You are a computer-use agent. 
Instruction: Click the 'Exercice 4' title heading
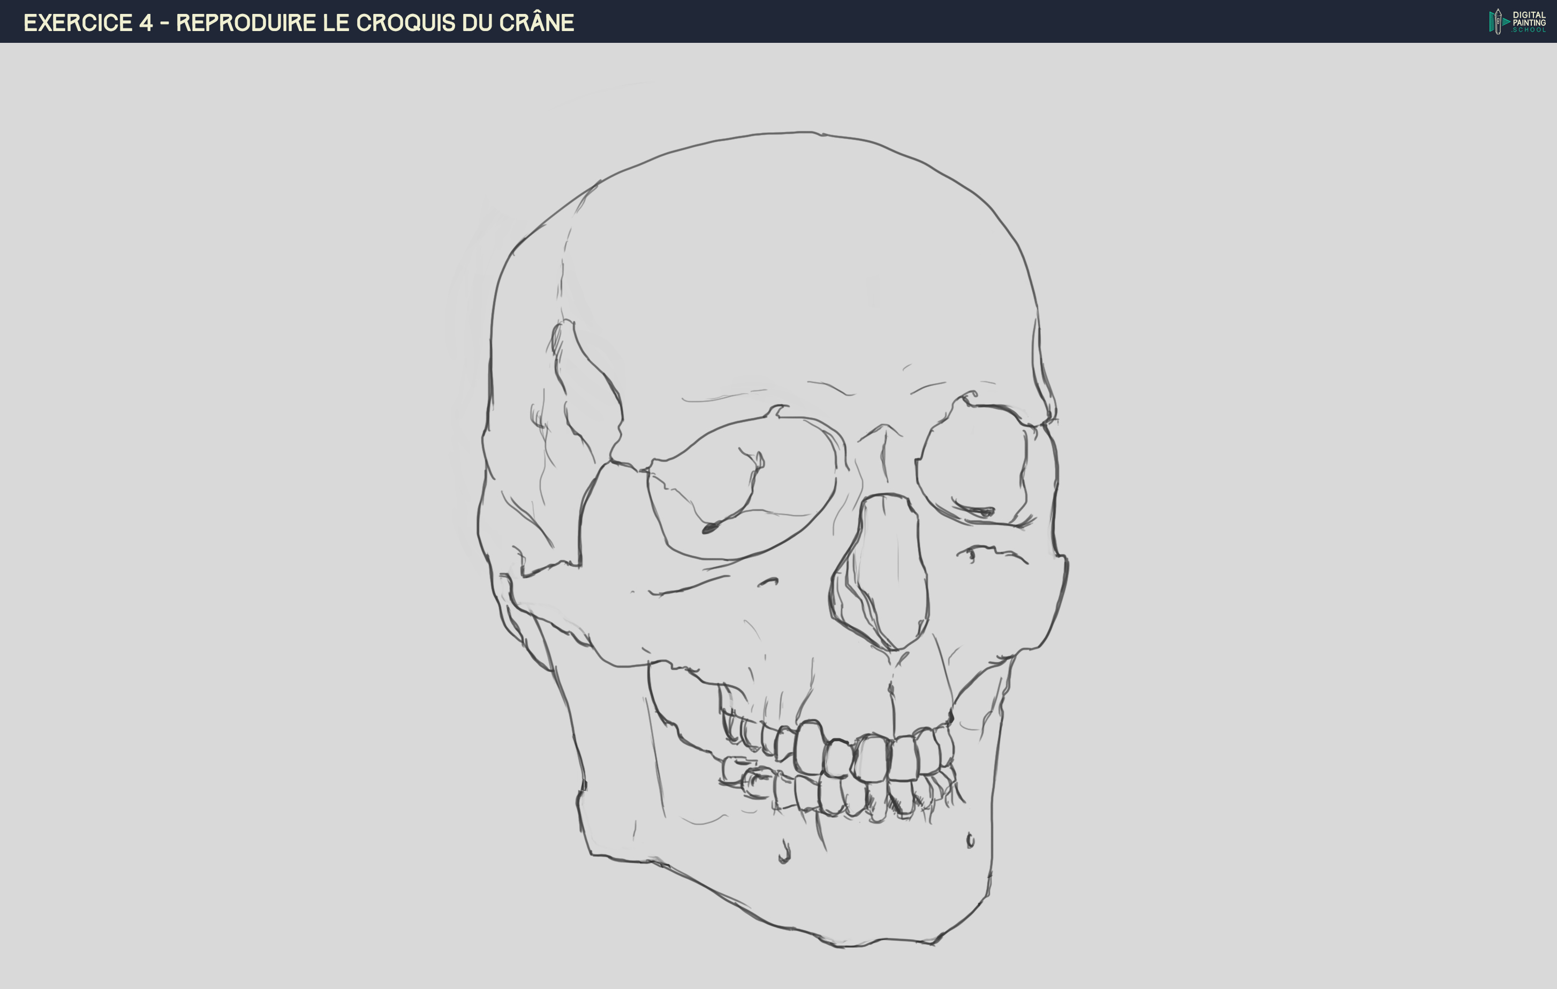click(x=88, y=22)
